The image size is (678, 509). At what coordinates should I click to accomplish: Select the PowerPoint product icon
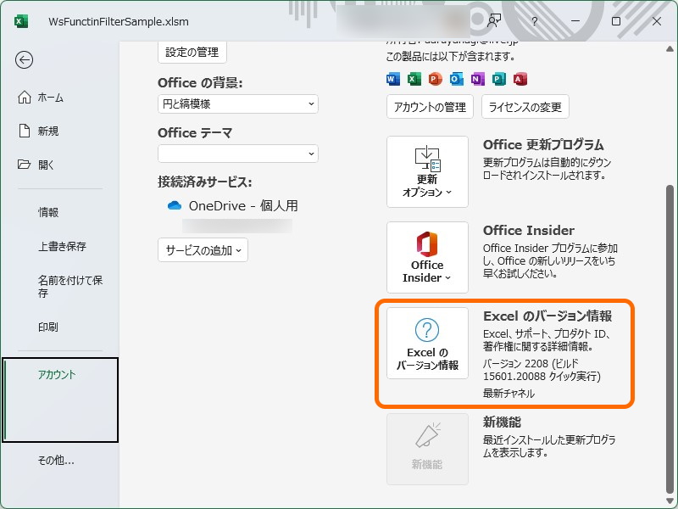point(436,79)
